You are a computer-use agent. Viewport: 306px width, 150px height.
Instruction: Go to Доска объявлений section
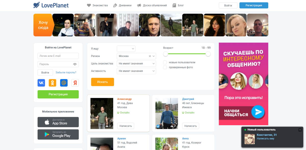click(152, 5)
